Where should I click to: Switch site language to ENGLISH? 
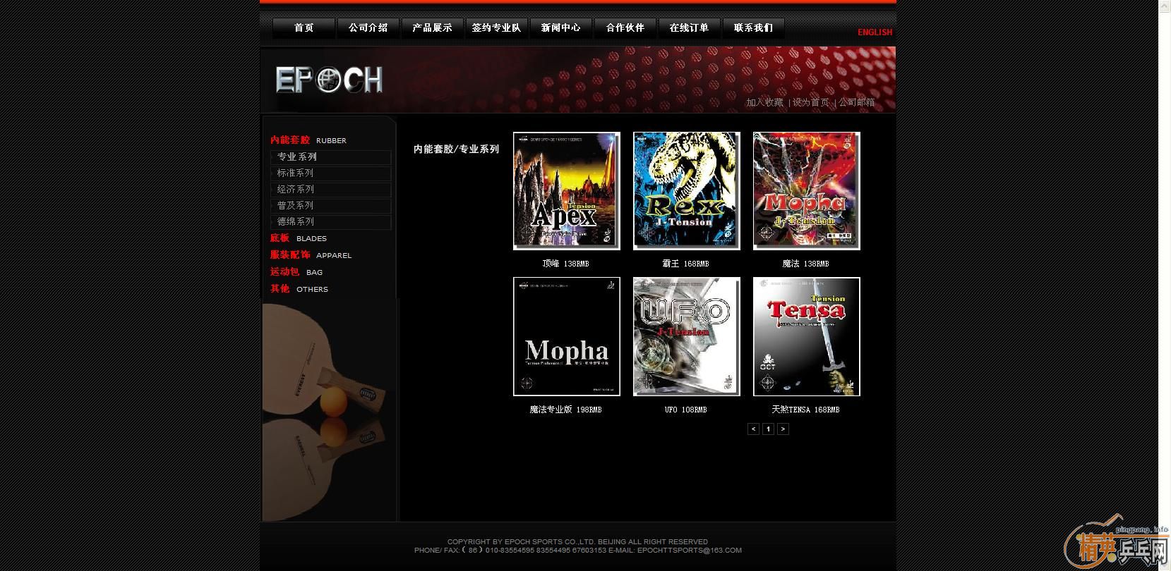(875, 32)
